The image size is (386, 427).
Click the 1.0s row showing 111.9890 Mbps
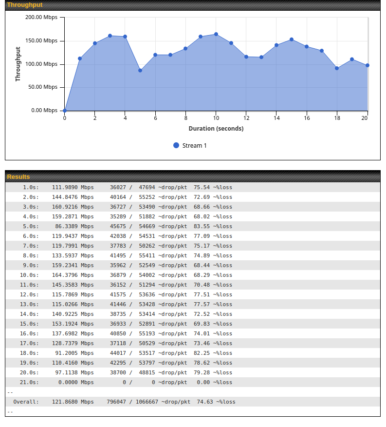click(193, 187)
